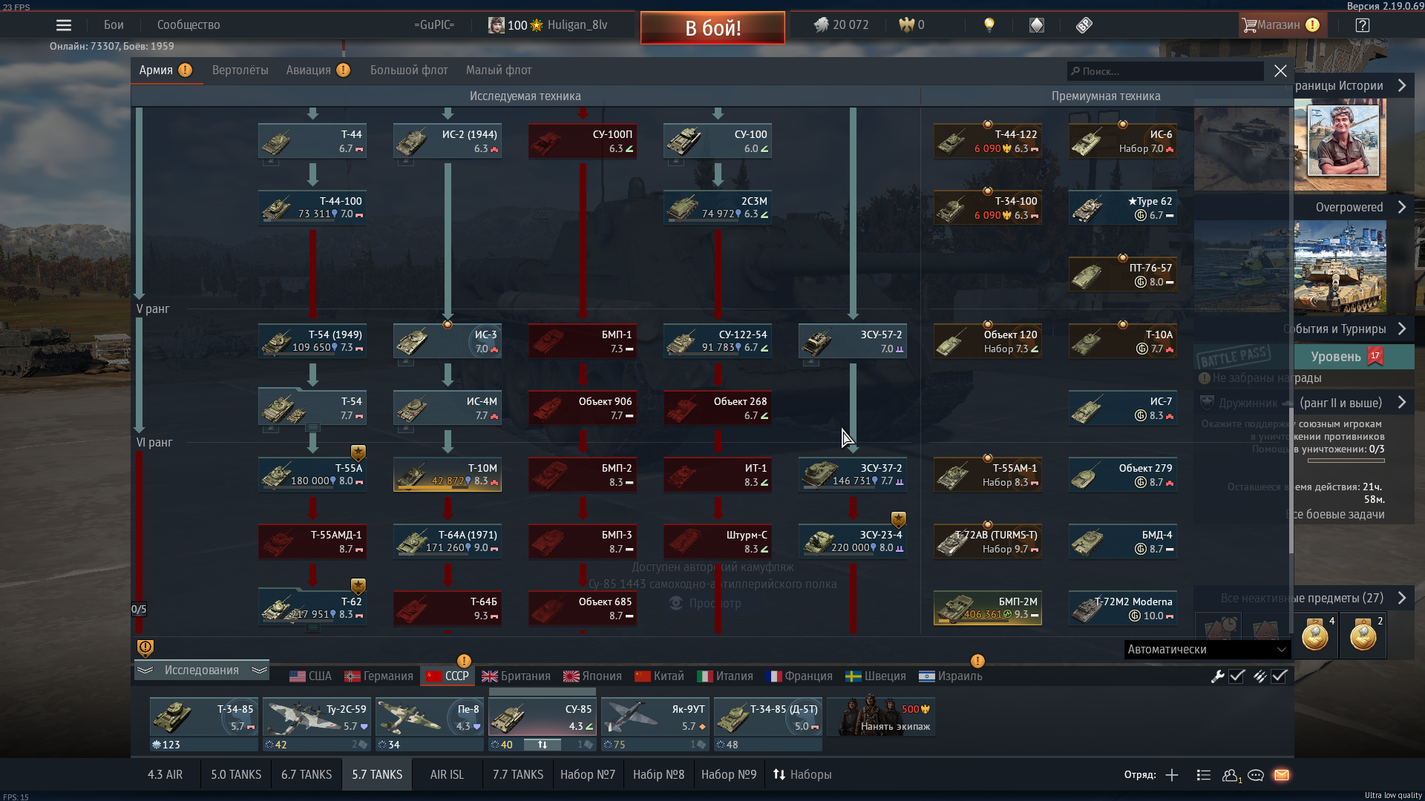The width and height of the screenshot is (1425, 801).
Task: Expand the ранг II и выше task arrow
Action: tap(1402, 403)
